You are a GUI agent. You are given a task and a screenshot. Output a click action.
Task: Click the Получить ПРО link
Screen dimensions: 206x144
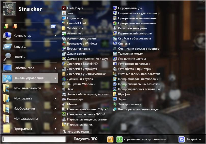(x=85, y=139)
